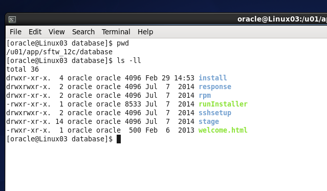
Task: Click the 'pwd' command text
Action: [x=123, y=43]
